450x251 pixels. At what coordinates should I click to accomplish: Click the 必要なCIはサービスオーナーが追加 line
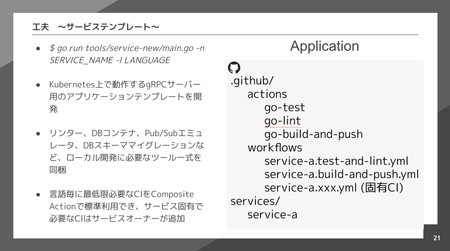[x=117, y=218]
